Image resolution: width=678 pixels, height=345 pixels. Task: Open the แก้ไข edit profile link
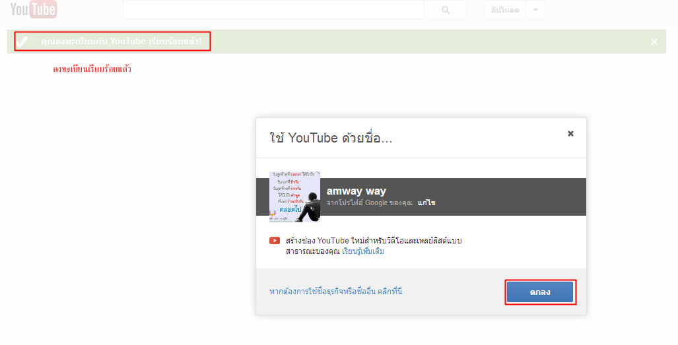click(426, 203)
